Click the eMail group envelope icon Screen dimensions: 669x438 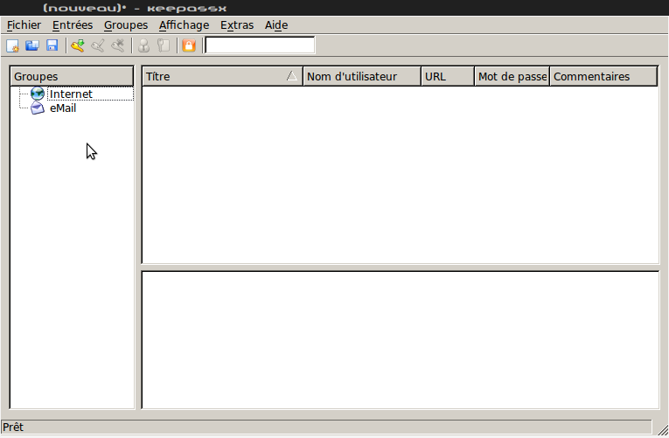(x=38, y=108)
